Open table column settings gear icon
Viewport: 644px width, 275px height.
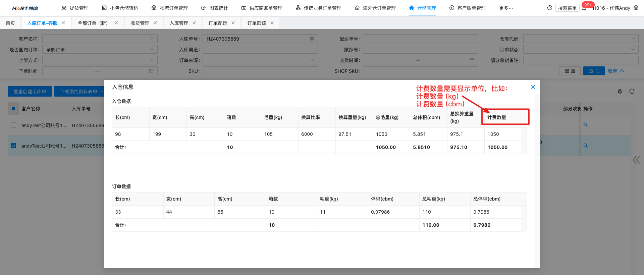620,91
